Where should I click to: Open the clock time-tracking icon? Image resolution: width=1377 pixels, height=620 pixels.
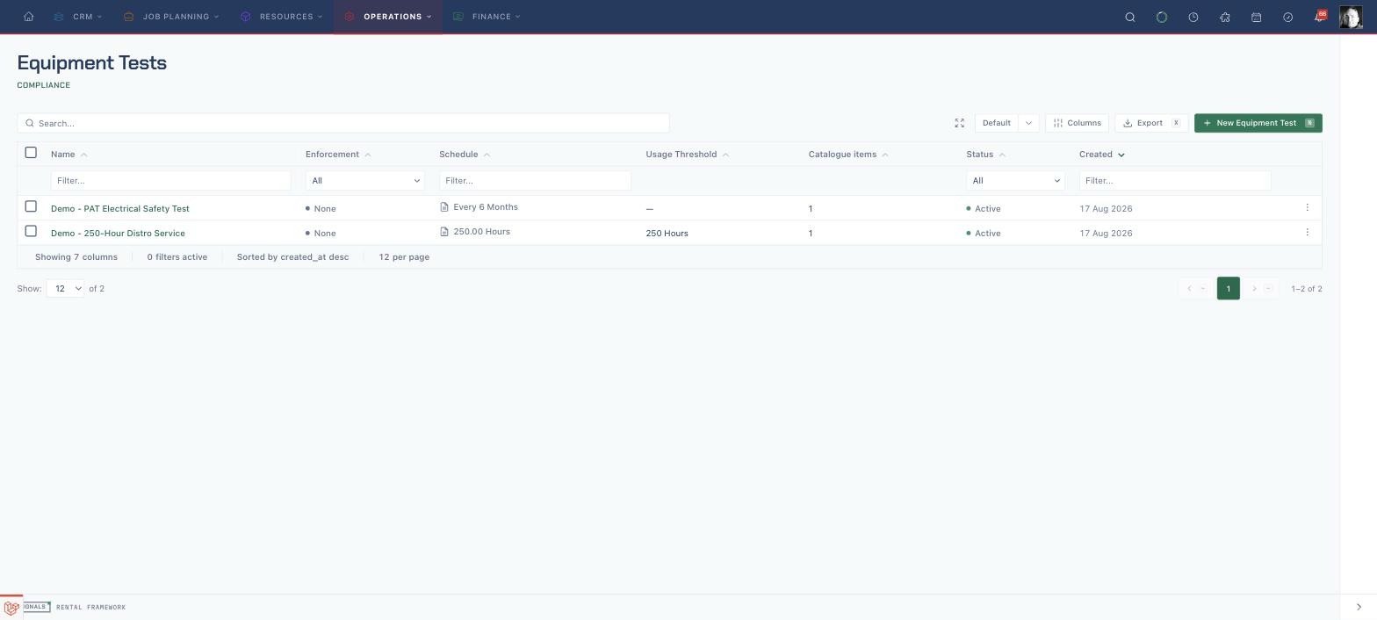[1193, 17]
